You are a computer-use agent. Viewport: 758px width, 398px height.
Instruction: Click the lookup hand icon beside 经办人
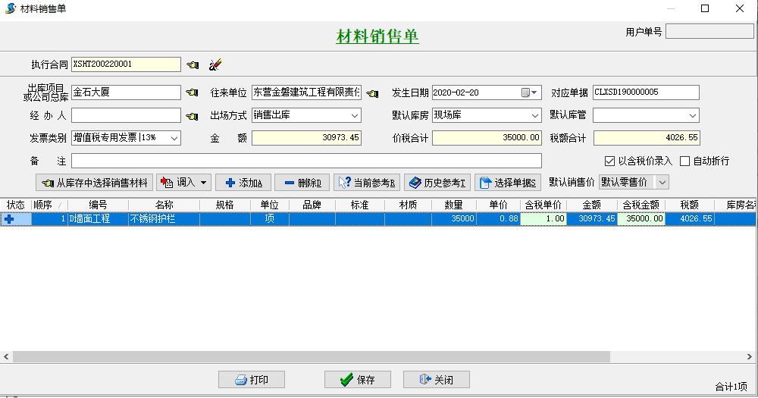(193, 116)
